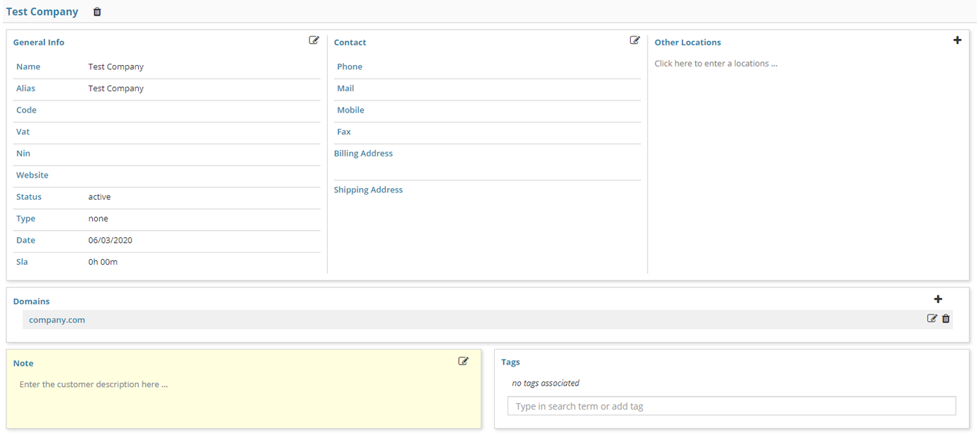Screen dimensions: 979x448
Task: Click the Sla value '0h 00m'
Action: coord(103,262)
